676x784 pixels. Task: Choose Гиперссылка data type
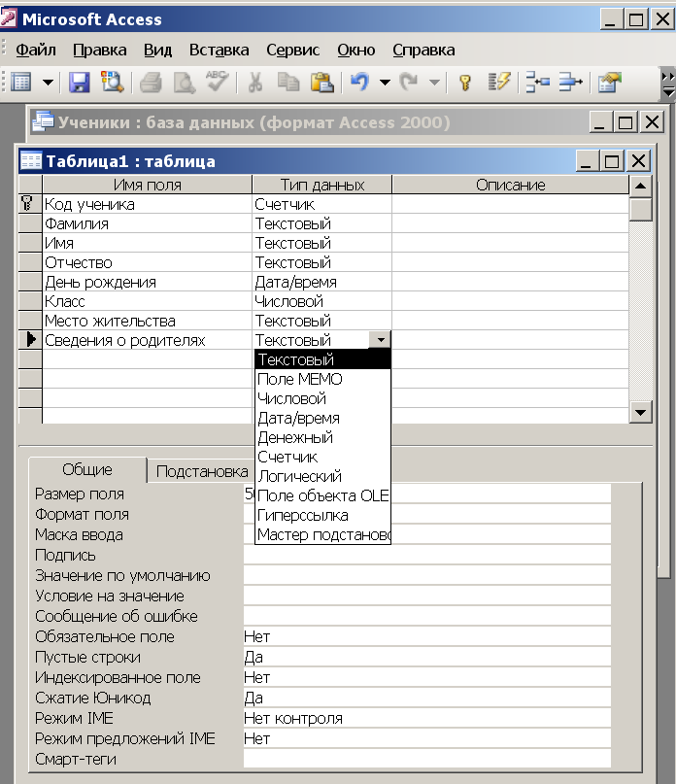(x=322, y=516)
